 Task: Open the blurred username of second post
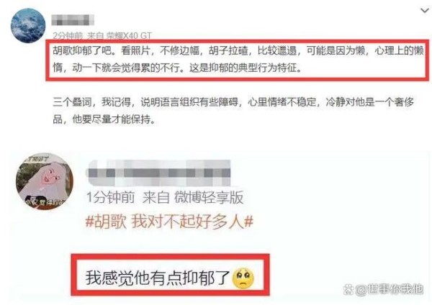pos(158,173)
